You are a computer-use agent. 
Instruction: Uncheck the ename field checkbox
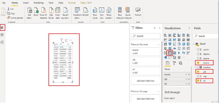(198, 63)
